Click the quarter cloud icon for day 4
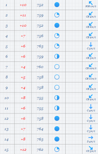 [x=57, y=36]
